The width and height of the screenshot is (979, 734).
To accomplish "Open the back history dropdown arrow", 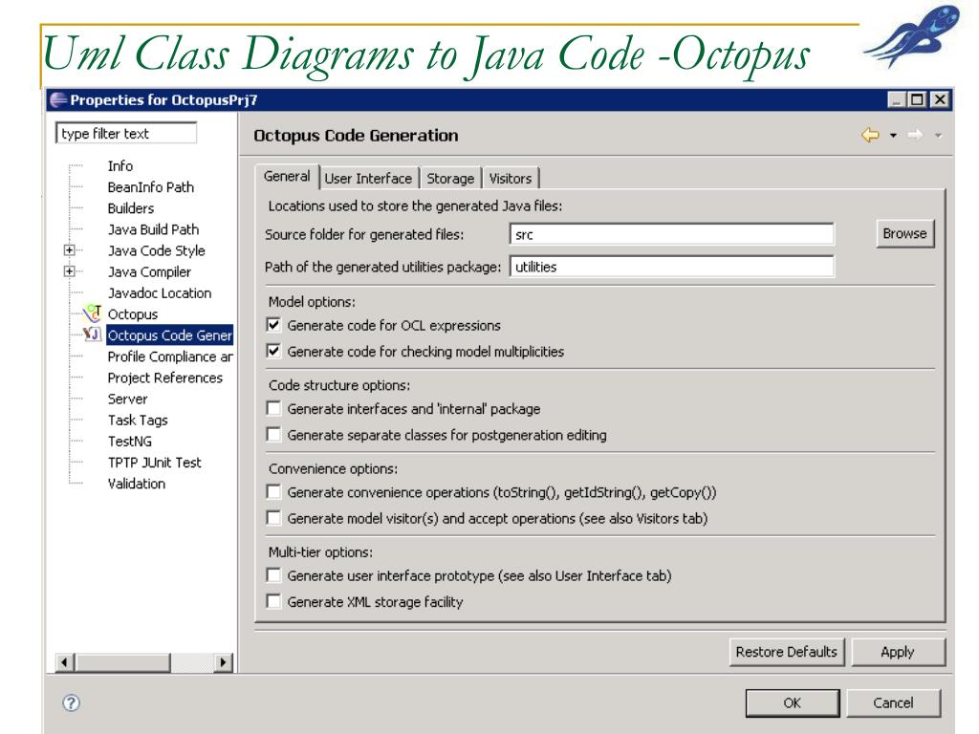I will tap(894, 136).
